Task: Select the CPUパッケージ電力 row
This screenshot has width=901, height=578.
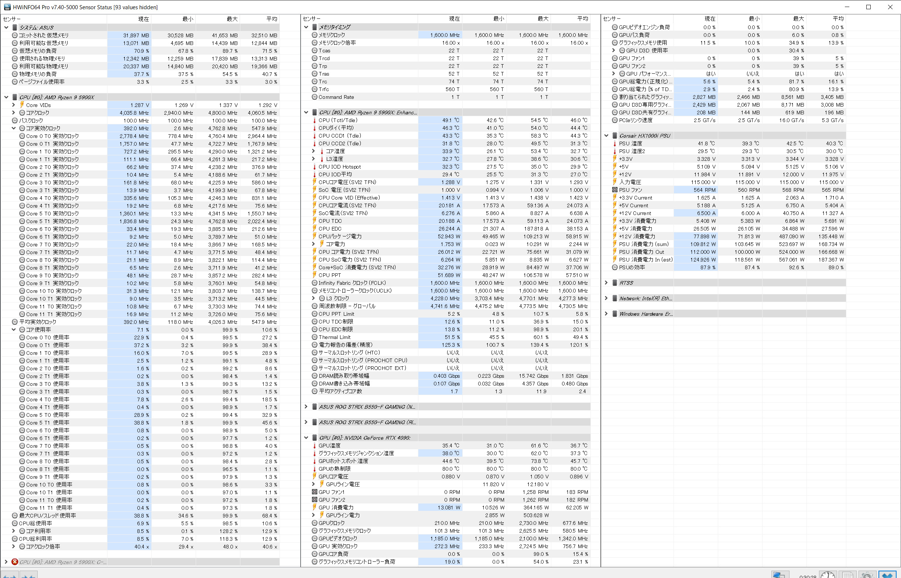Action: click(340, 236)
